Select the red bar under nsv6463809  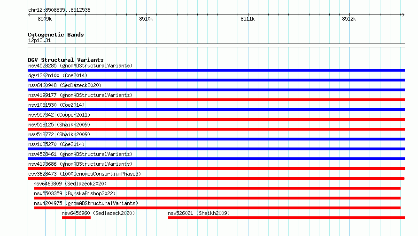coord(217,188)
